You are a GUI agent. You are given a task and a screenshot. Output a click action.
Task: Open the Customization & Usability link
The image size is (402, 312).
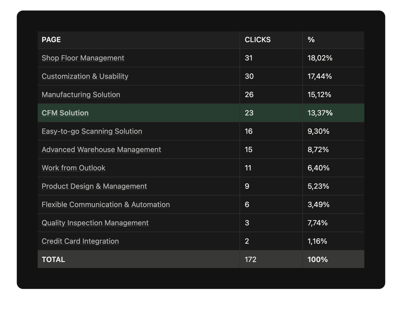(85, 76)
